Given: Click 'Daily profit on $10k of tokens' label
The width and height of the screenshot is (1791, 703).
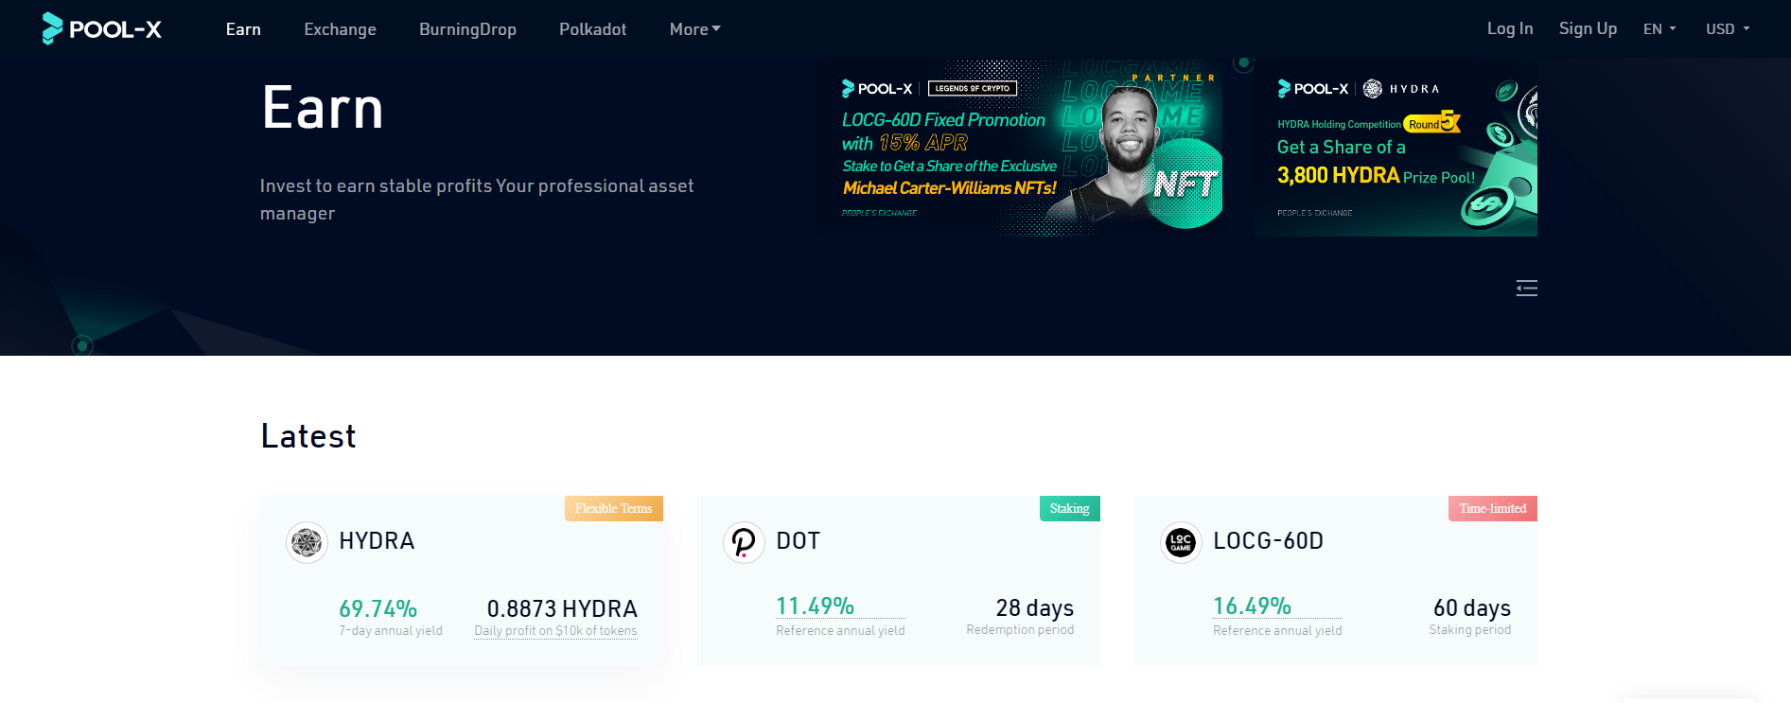Looking at the screenshot, I should (x=555, y=631).
